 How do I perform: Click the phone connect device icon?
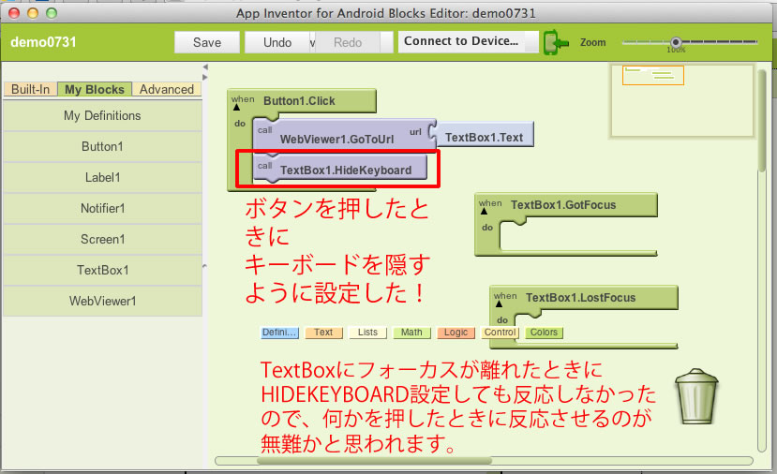pyautogui.click(x=556, y=42)
